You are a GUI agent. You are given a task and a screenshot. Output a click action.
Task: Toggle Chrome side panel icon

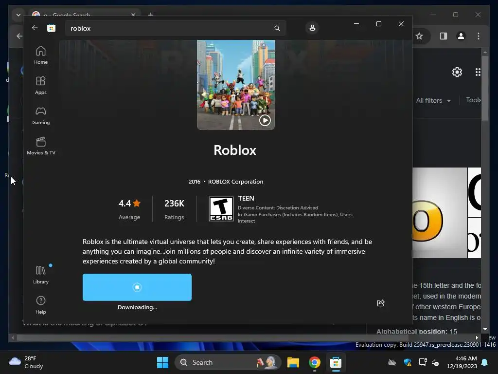(444, 36)
